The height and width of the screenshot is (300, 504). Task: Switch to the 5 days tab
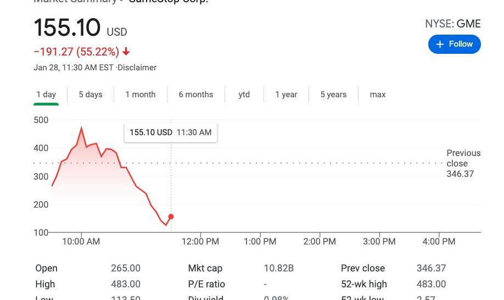pos(91,95)
